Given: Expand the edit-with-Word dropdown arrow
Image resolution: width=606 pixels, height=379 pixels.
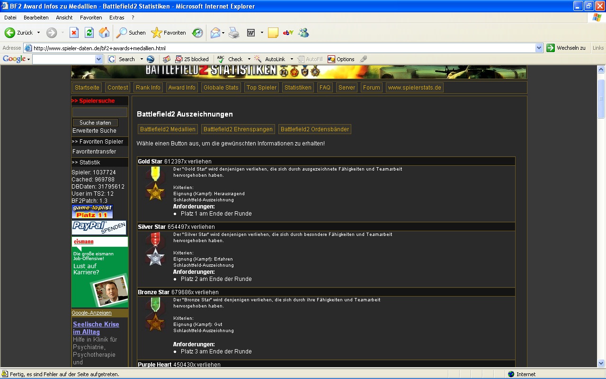Looking at the screenshot, I should coord(262,33).
